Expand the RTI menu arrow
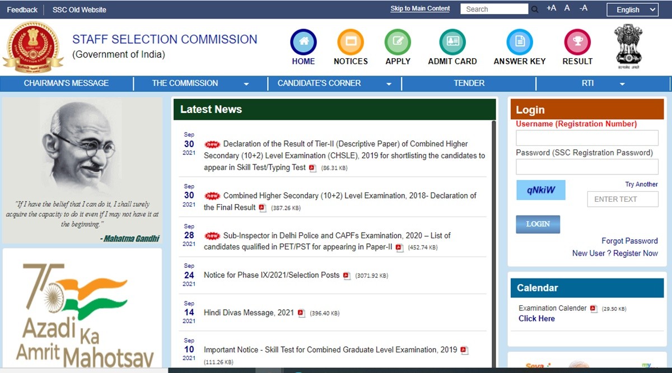 click(x=622, y=84)
